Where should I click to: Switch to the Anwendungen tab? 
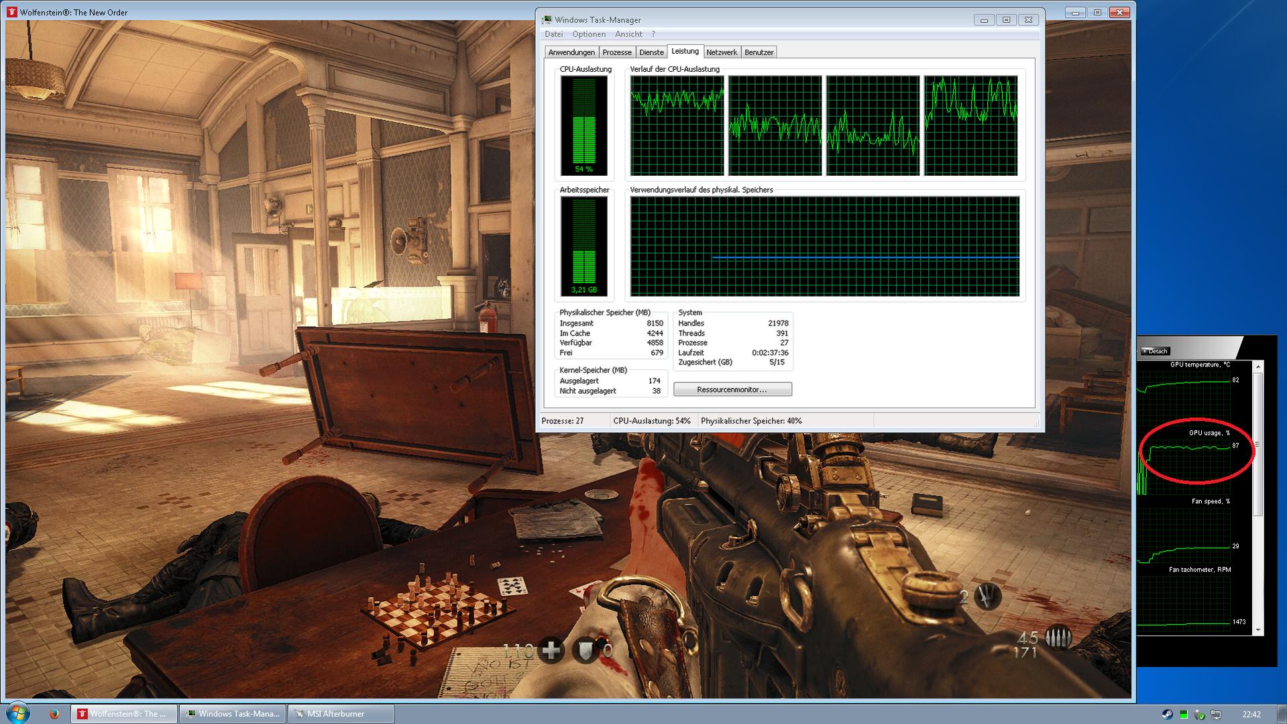(x=571, y=52)
